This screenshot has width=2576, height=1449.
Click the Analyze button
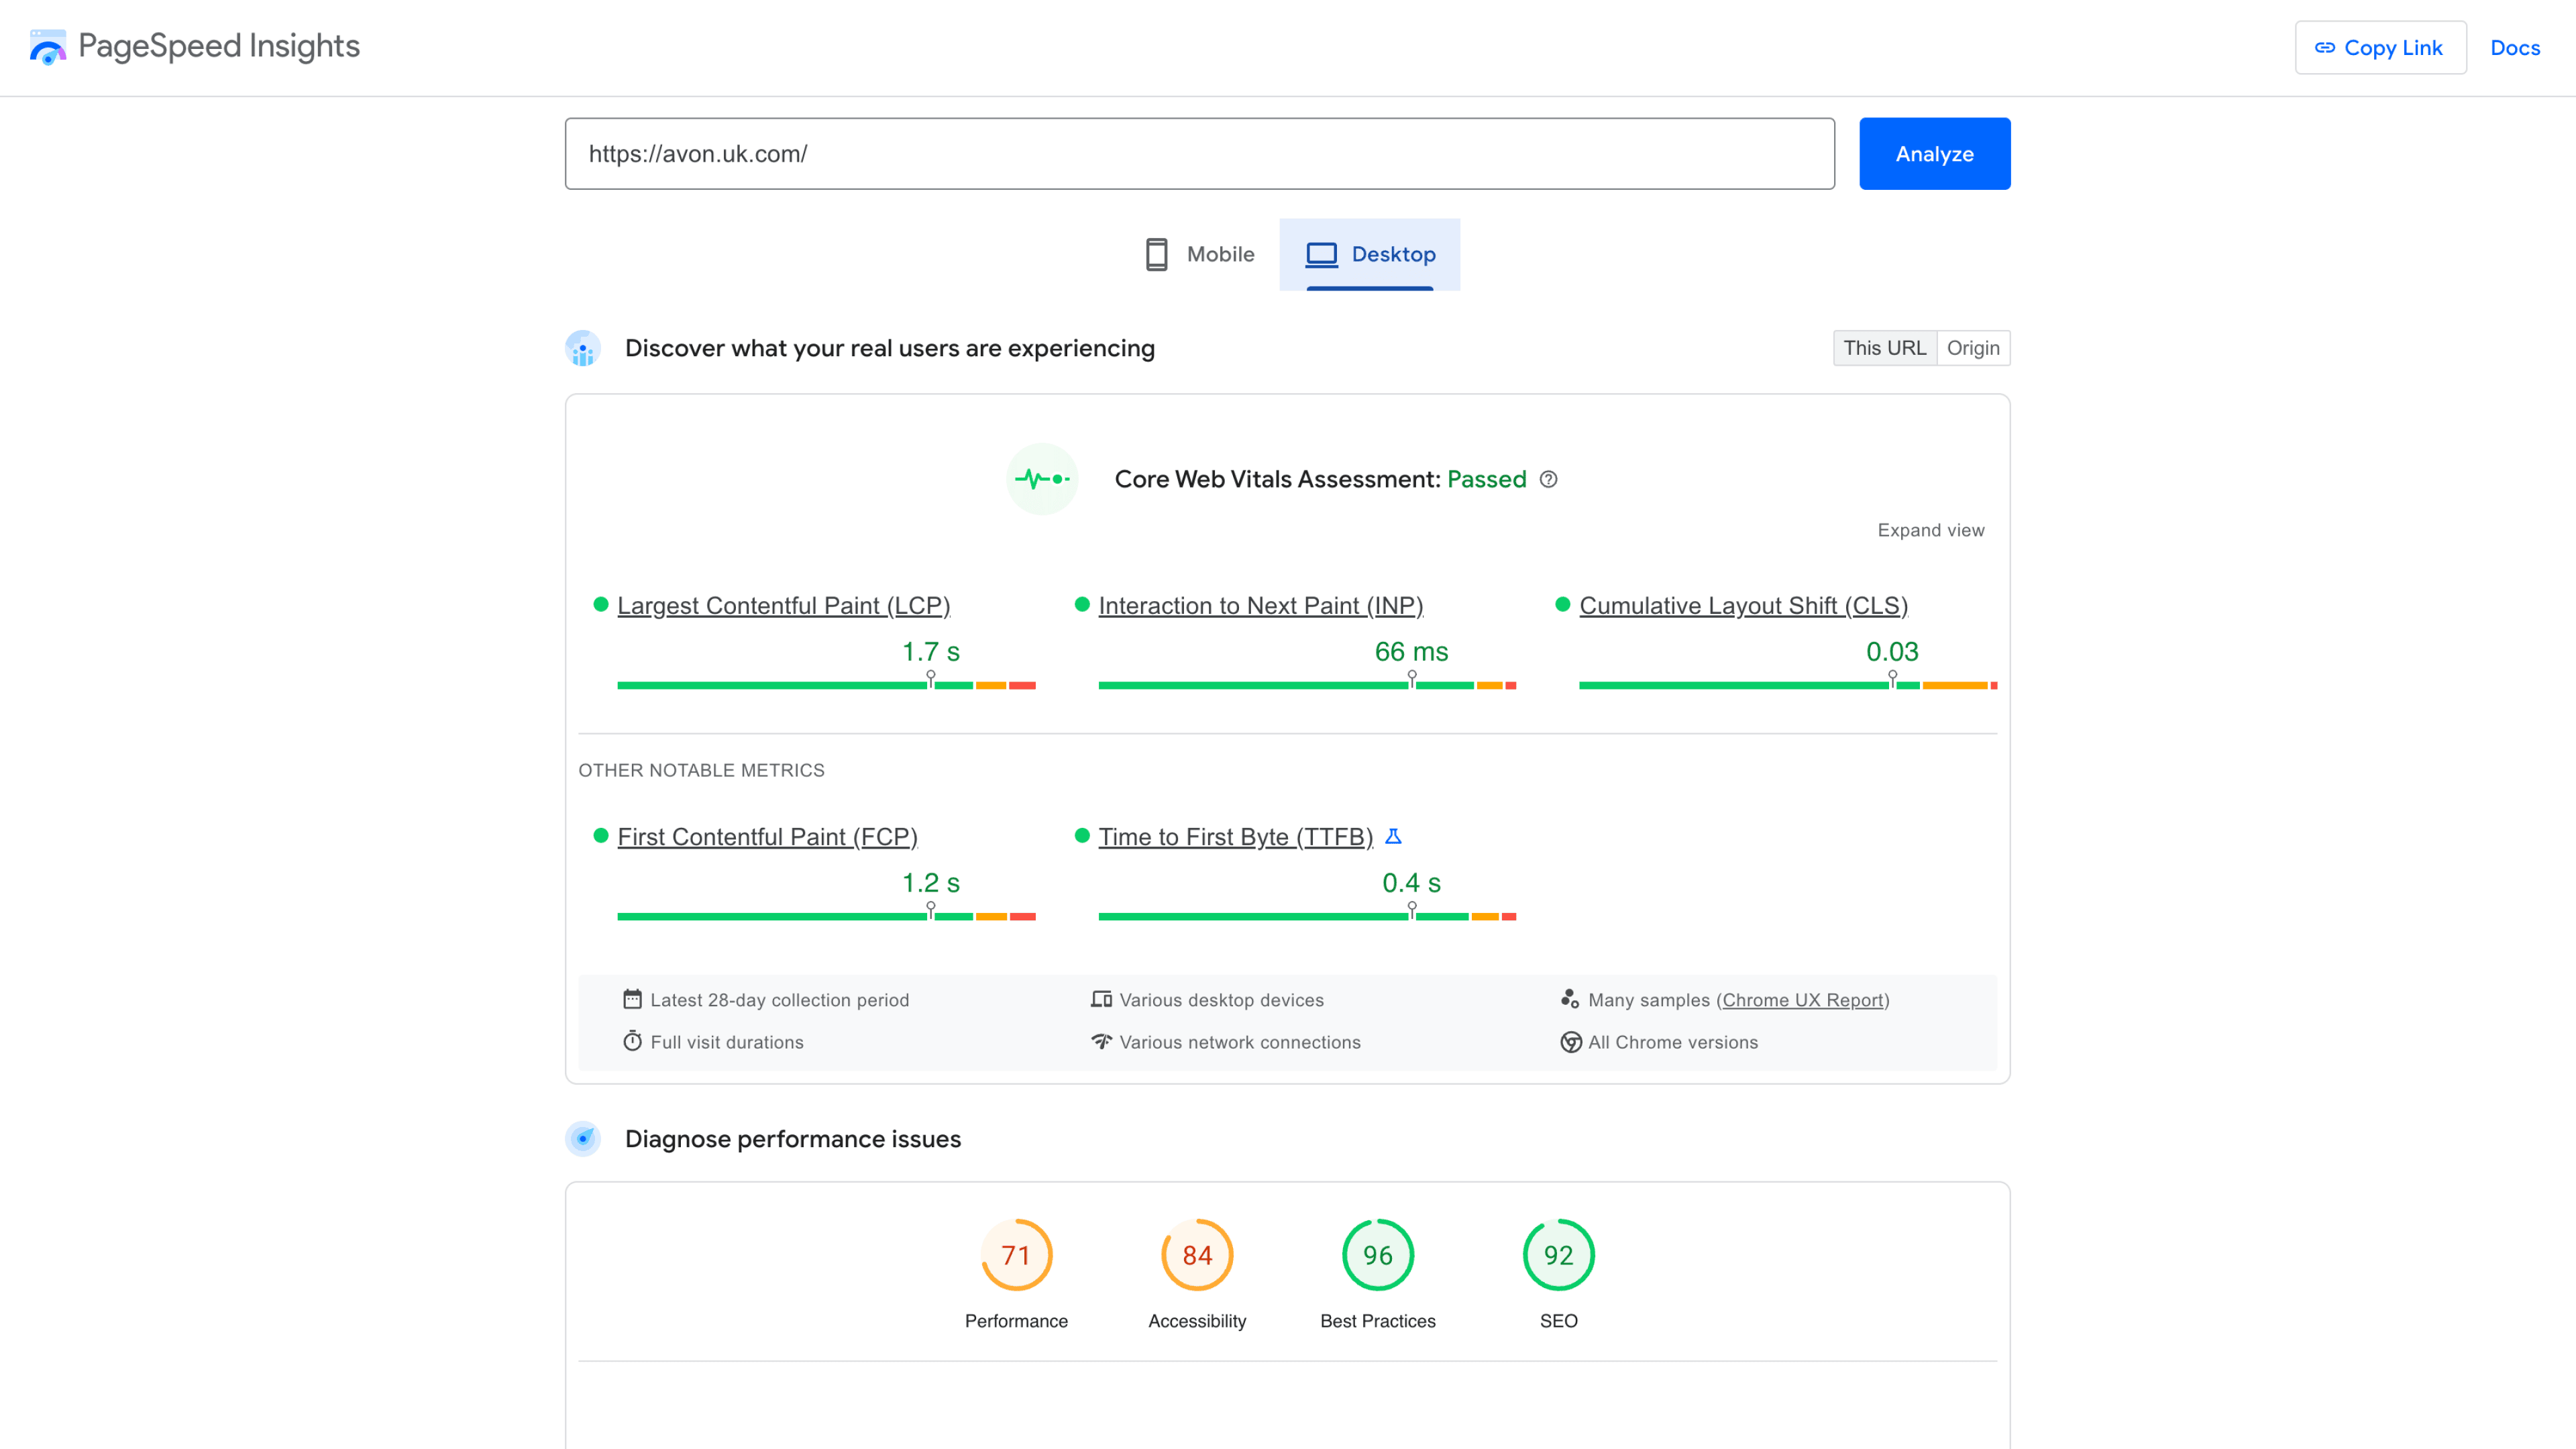coord(1934,154)
